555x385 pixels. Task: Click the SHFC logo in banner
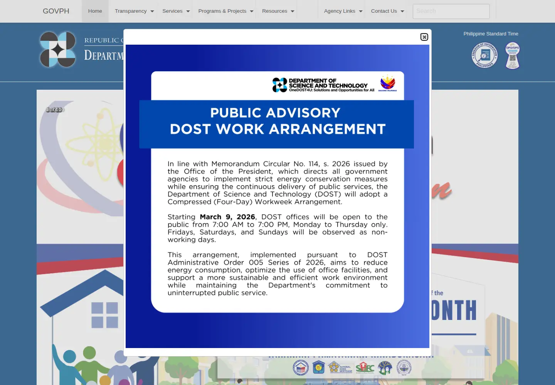[365, 368]
